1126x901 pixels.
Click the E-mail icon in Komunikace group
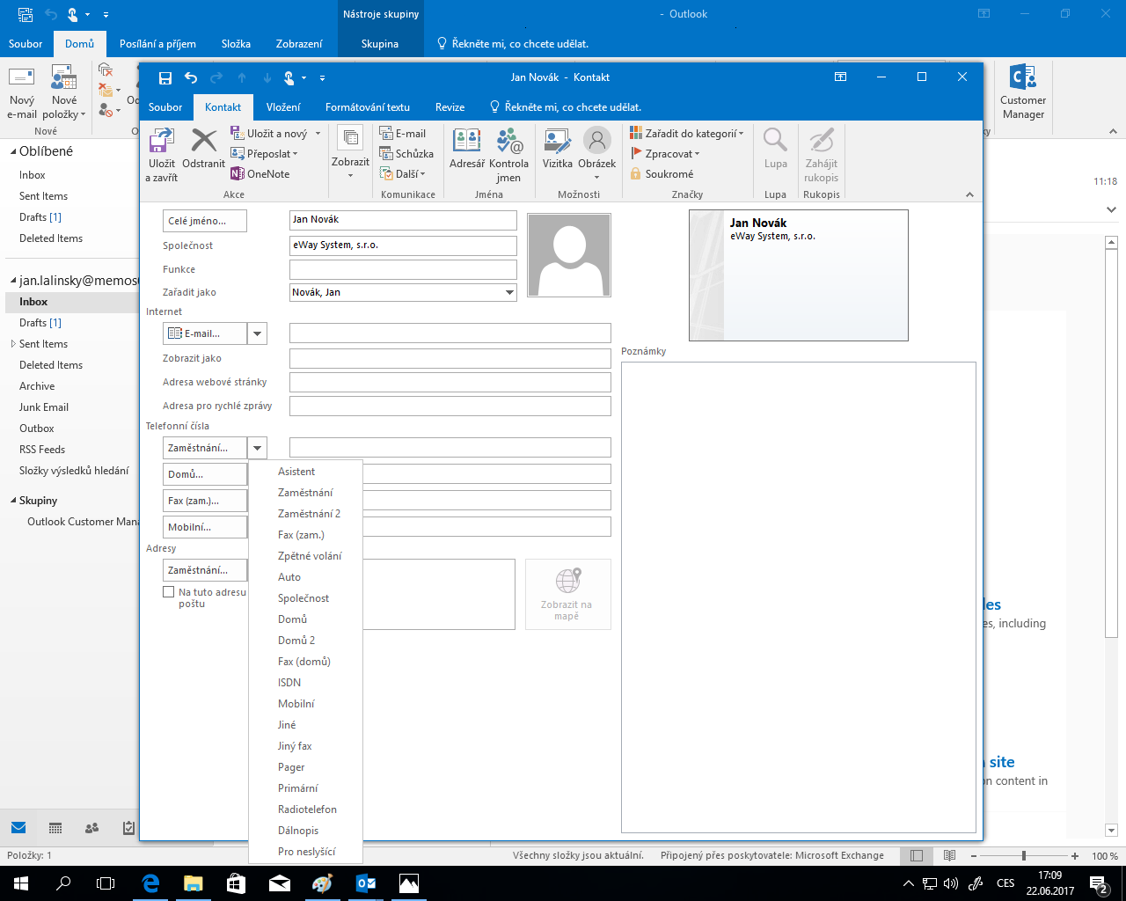point(403,134)
